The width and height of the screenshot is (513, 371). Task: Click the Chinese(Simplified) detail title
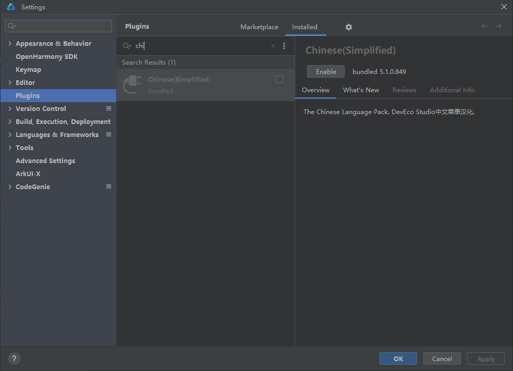[x=350, y=51]
